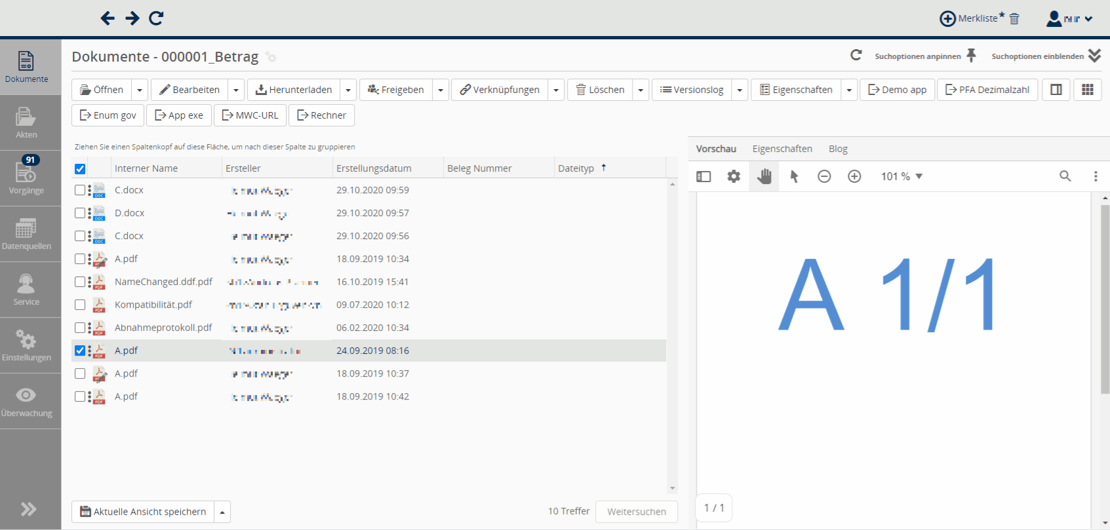The height and width of the screenshot is (530, 1110).
Task: Expand the Herunterladen dropdown arrow
Action: click(x=349, y=90)
